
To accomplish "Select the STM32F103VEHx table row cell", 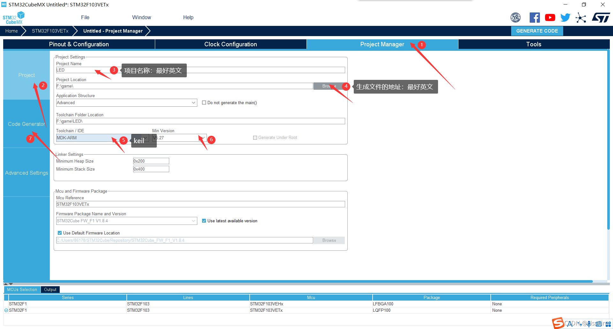I will click(x=311, y=304).
